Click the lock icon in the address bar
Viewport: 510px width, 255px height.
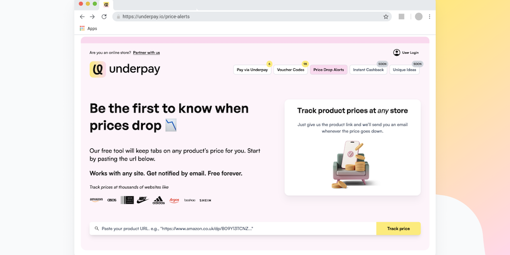click(x=119, y=16)
